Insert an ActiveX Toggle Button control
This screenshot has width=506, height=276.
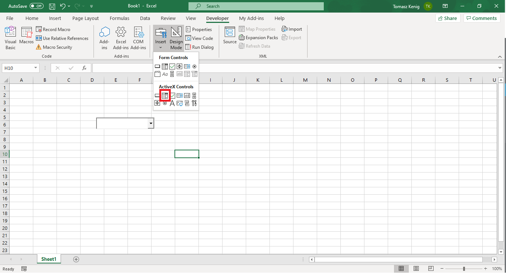187,103
